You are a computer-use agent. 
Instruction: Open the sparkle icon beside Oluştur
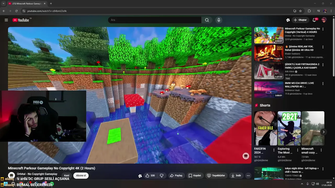pyautogui.click(x=288, y=20)
